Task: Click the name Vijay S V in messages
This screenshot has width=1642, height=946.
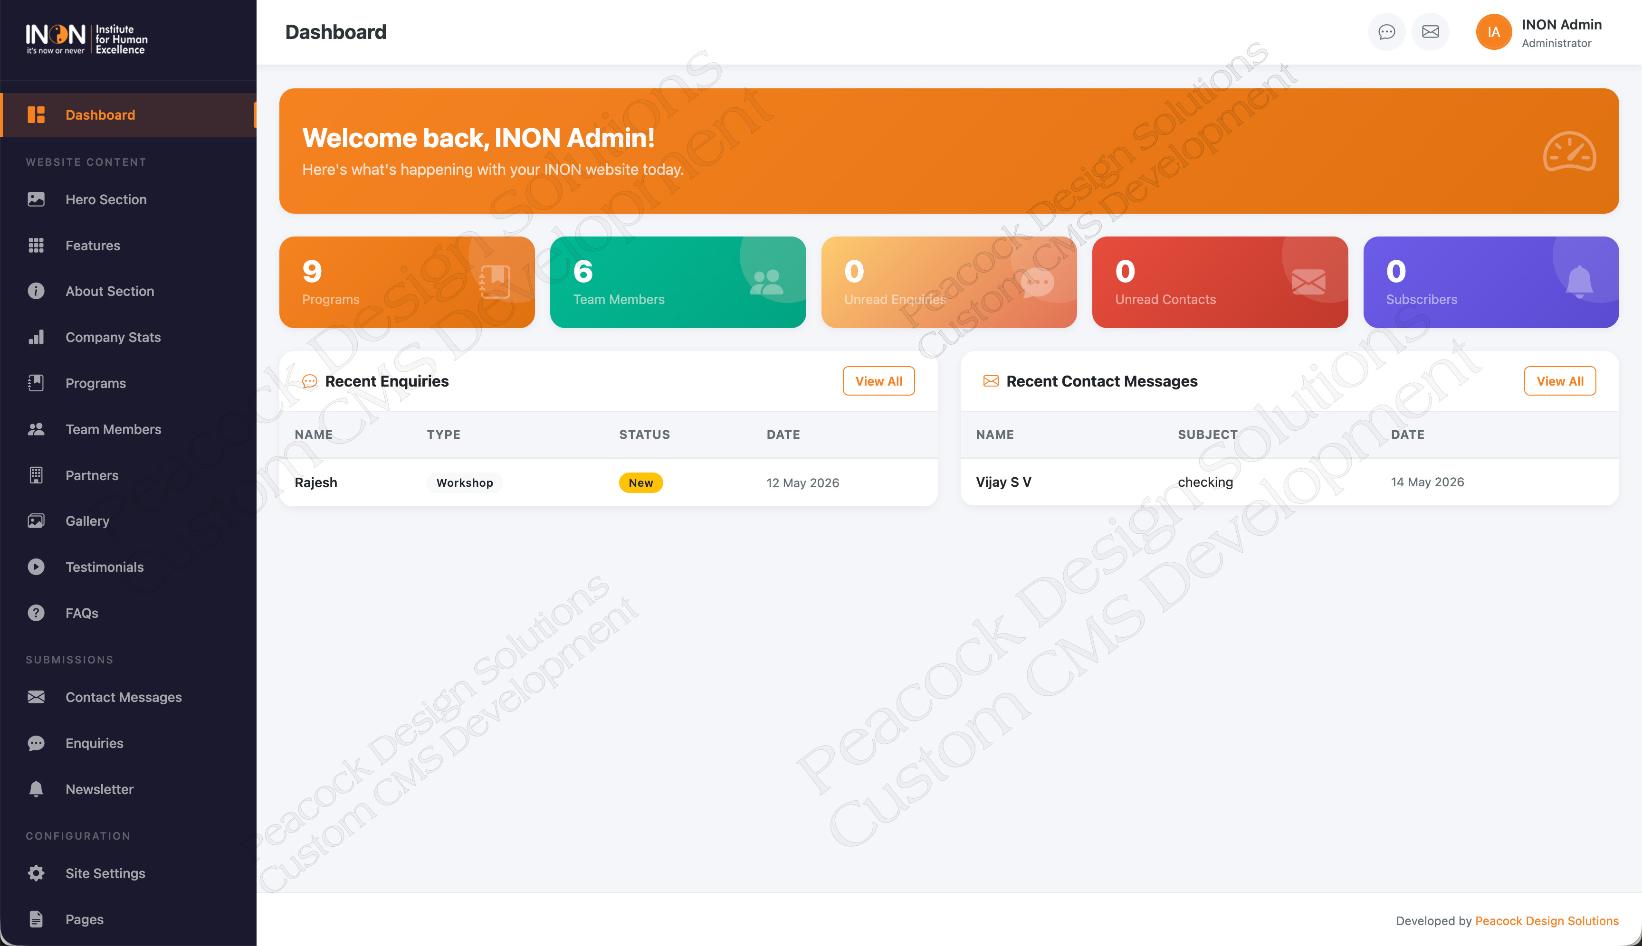Action: (1003, 482)
